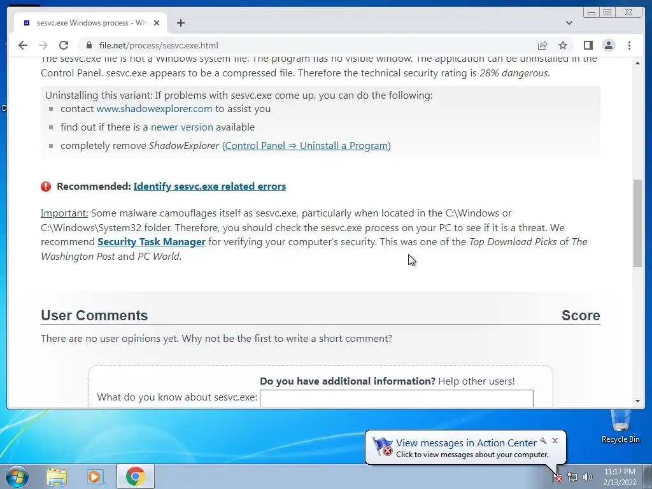Viewport: 652px width, 489px height.
Task: Click 'View messages in Action Center' balloon
Action: 465,443
